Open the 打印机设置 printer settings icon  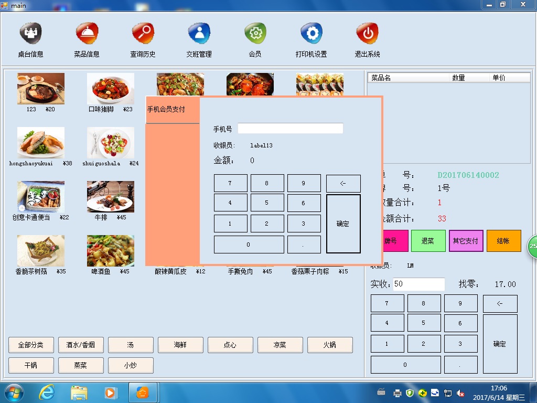point(311,34)
